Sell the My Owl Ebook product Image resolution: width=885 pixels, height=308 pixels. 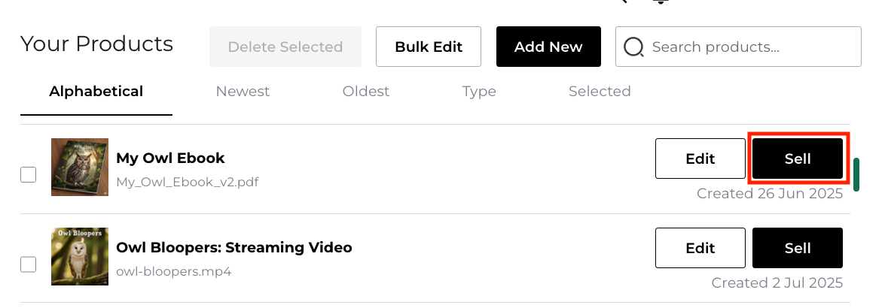(798, 159)
